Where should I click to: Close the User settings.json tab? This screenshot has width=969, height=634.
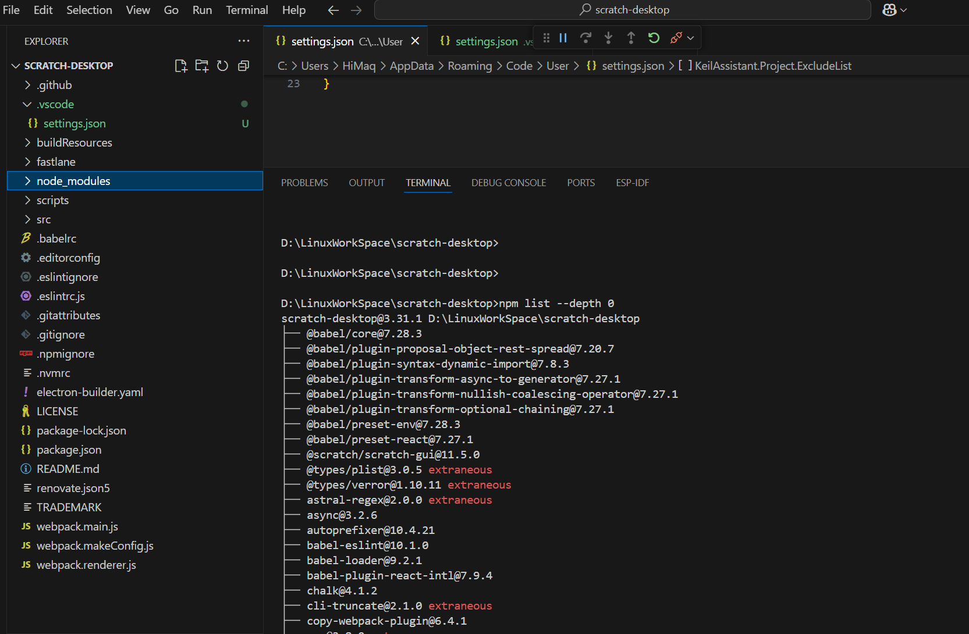415,41
